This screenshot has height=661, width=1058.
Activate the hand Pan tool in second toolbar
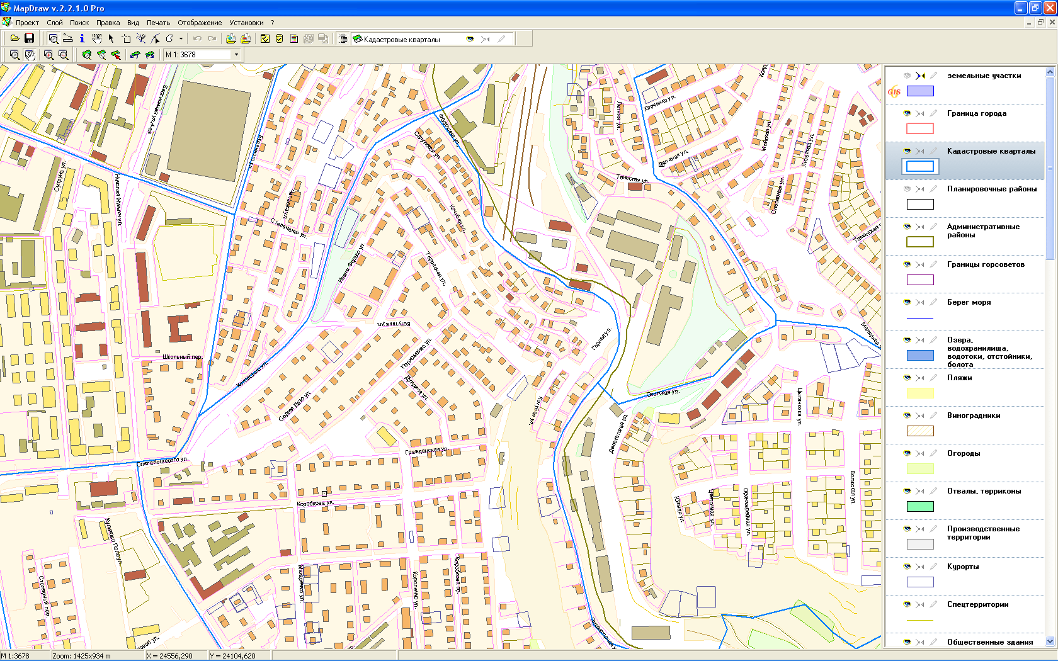[x=30, y=55]
